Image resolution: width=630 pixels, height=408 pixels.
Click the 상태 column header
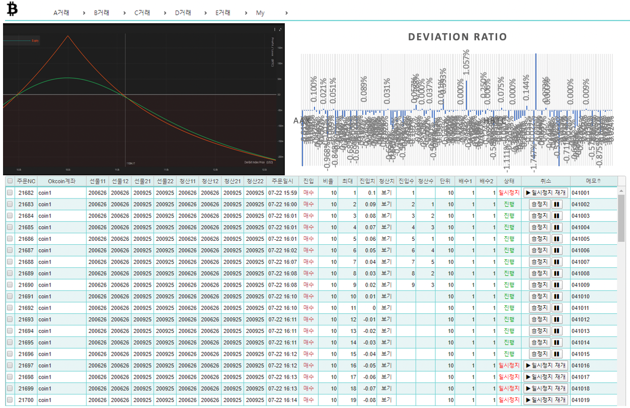(509, 181)
